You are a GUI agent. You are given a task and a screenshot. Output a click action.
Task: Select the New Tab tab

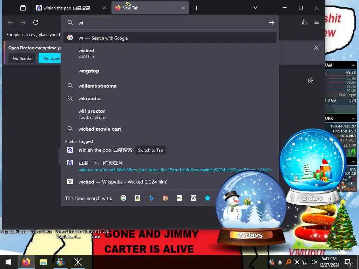(x=150, y=8)
